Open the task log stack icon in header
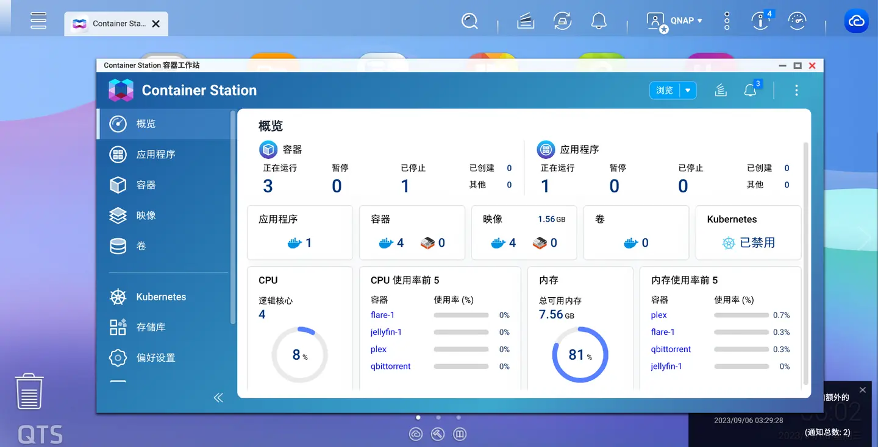Viewport: 878px width, 447px height. pyautogui.click(x=721, y=90)
